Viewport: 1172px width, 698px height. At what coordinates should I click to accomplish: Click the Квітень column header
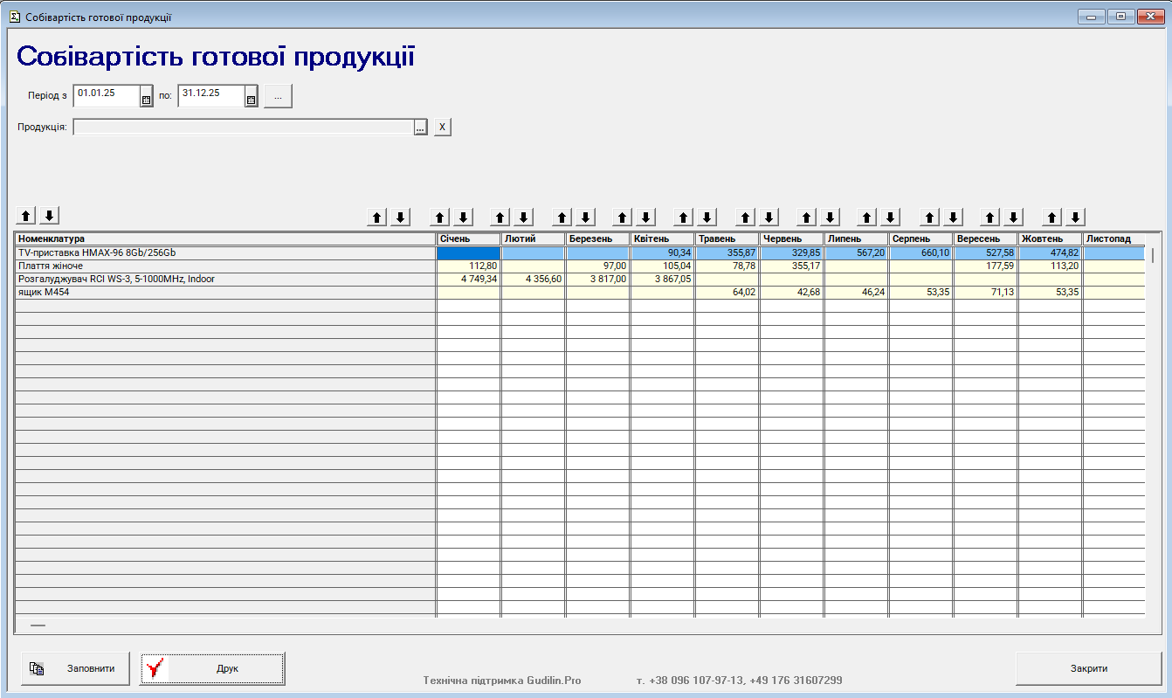point(662,238)
